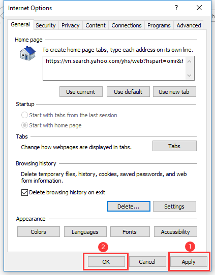Screen dimensions: 215x275
Task: Open browsing history Delete dialog
Action: click(x=129, y=207)
